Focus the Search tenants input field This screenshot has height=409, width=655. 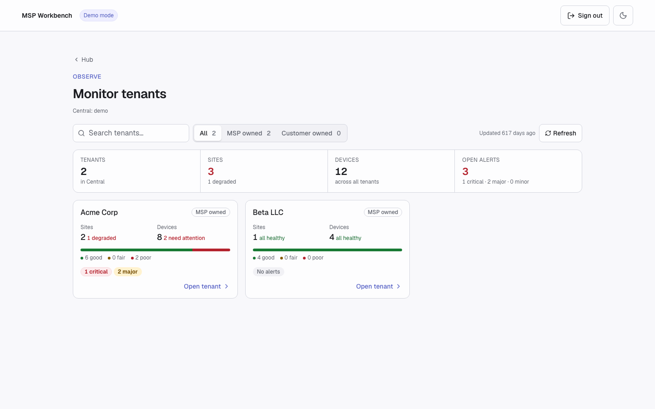point(131,133)
